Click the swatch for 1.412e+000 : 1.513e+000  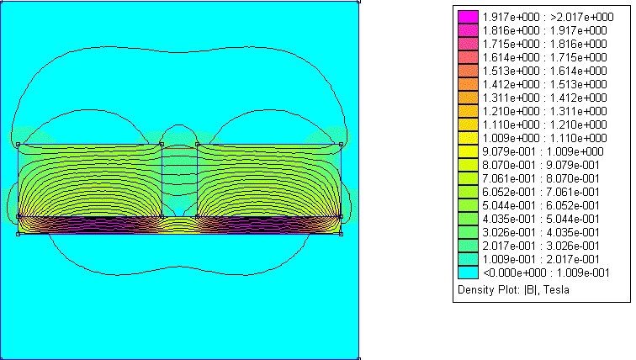(x=468, y=84)
